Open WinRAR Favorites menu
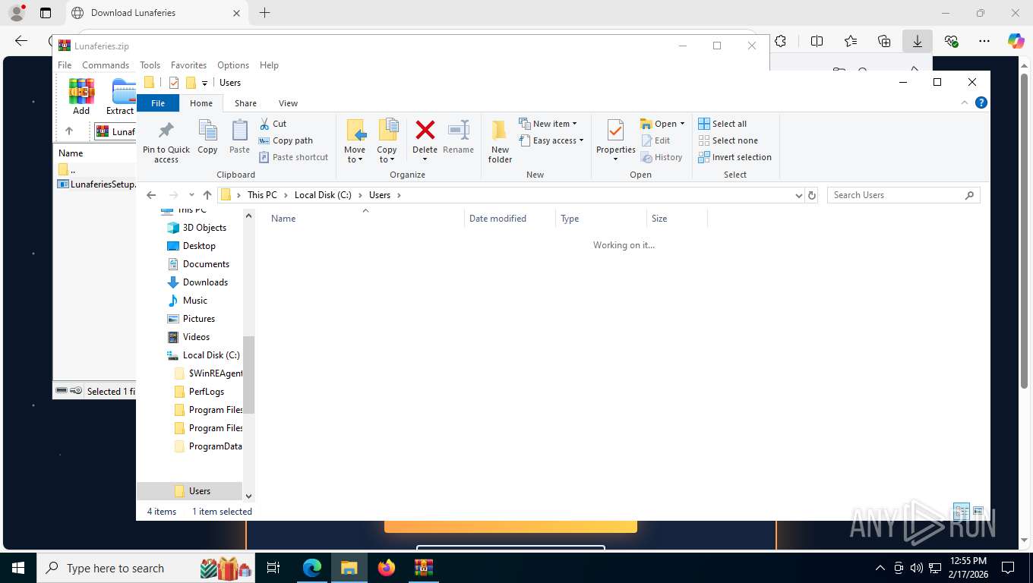The width and height of the screenshot is (1033, 583). pyautogui.click(x=188, y=65)
